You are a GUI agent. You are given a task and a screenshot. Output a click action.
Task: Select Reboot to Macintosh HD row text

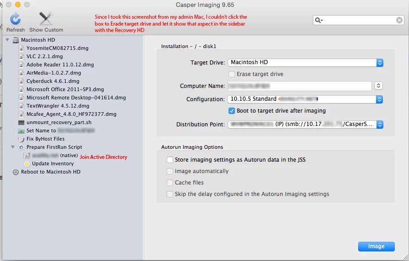[x=50, y=172]
